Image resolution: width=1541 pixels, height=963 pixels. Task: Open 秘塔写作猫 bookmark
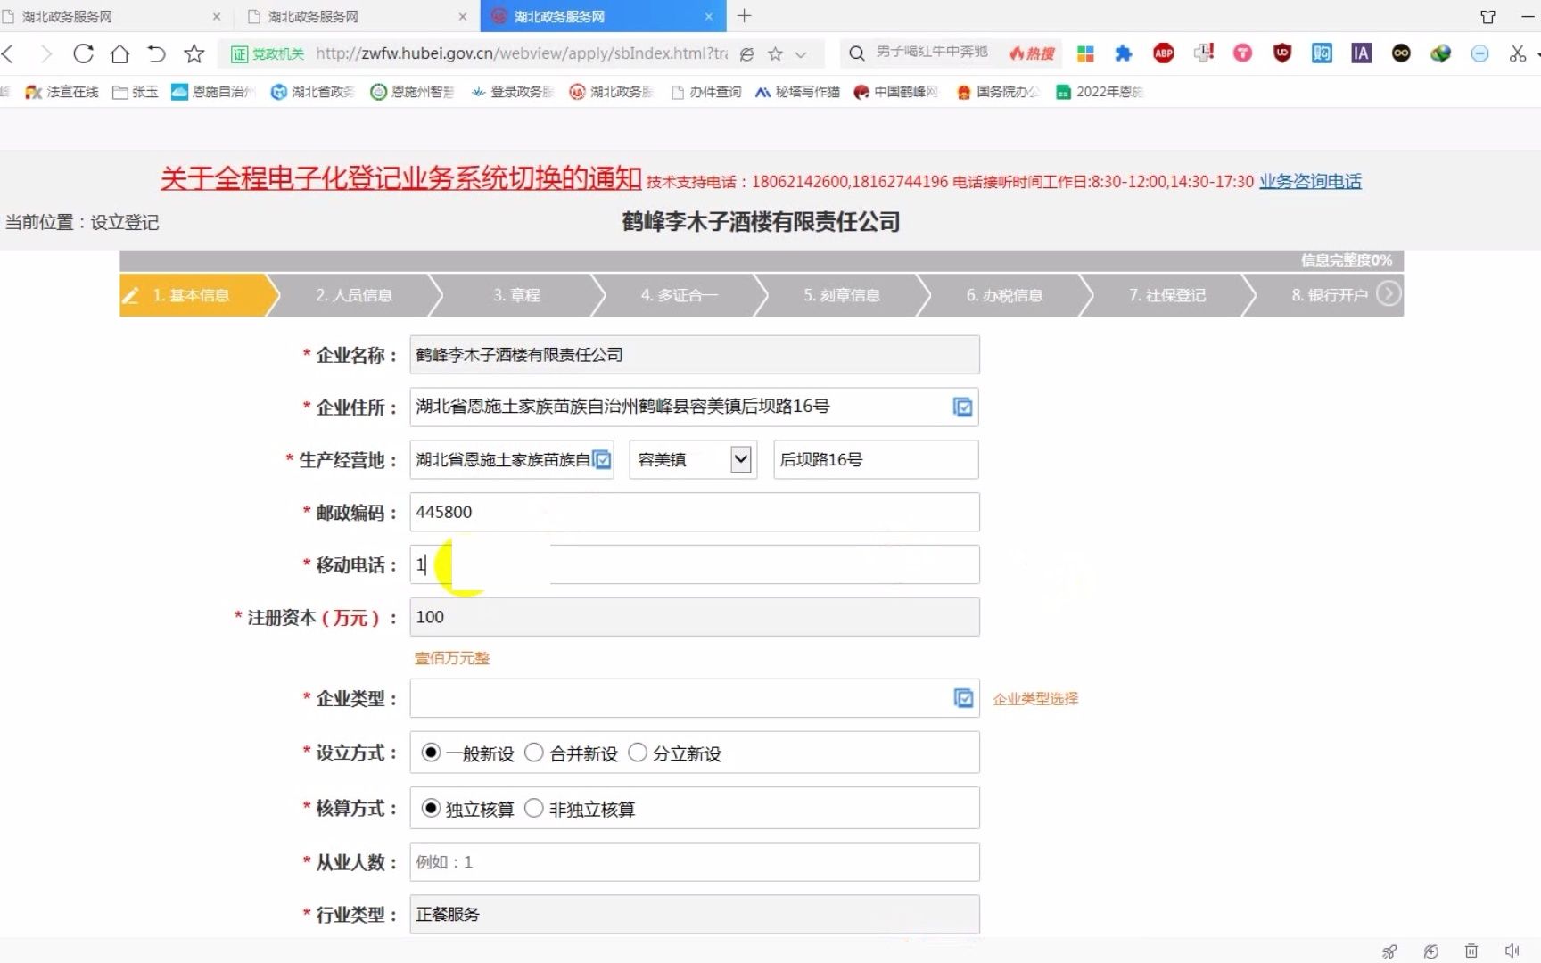click(797, 92)
